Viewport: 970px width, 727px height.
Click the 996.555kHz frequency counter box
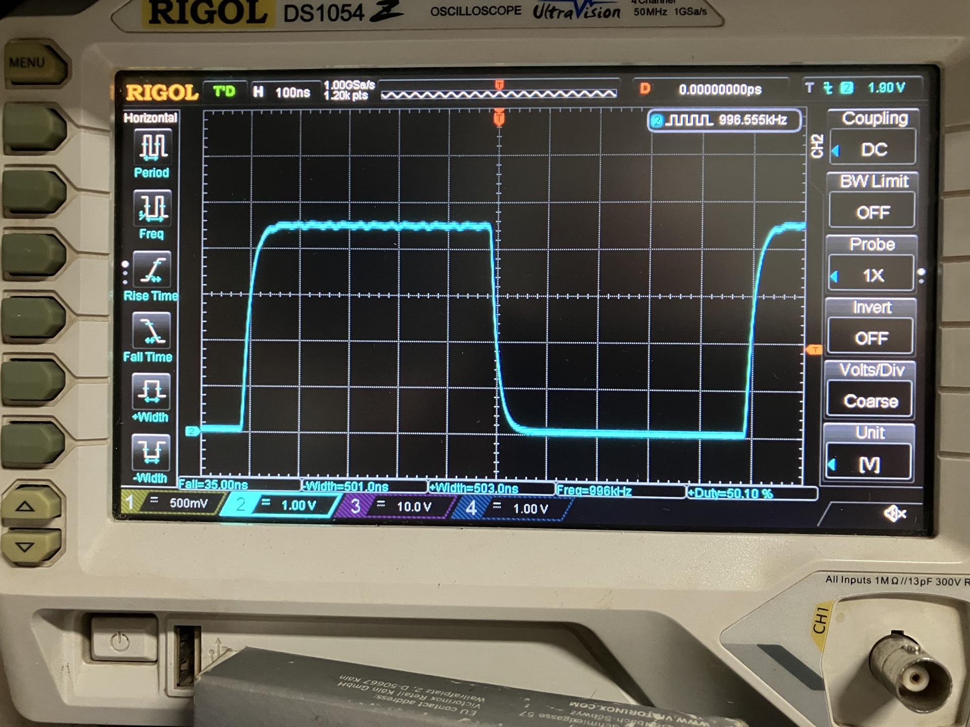[725, 121]
